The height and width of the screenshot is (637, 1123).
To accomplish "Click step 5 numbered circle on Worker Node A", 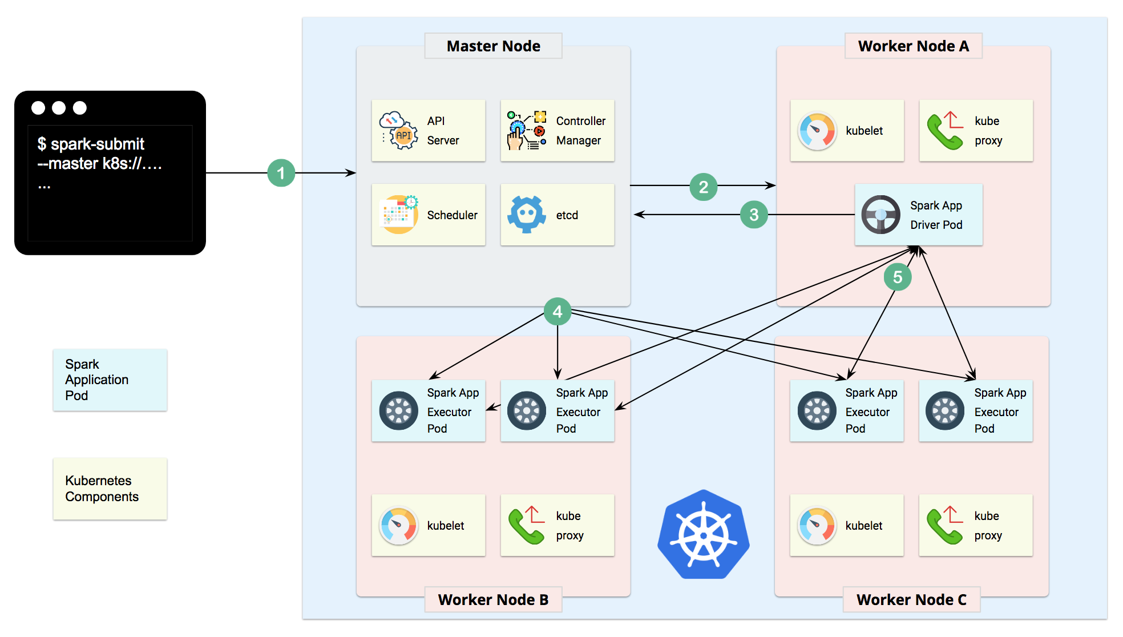I will [x=895, y=277].
